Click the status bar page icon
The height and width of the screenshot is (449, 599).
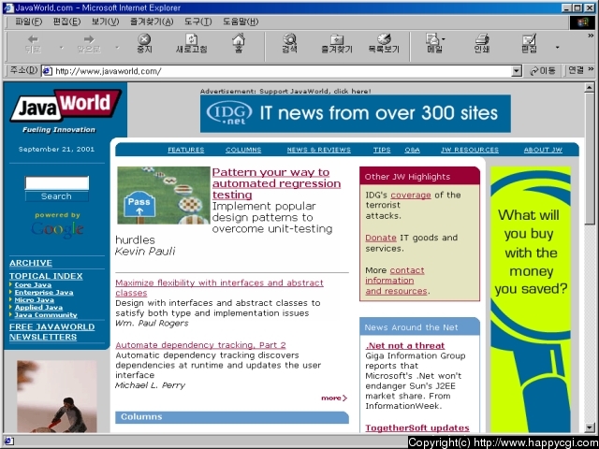click(x=8, y=442)
